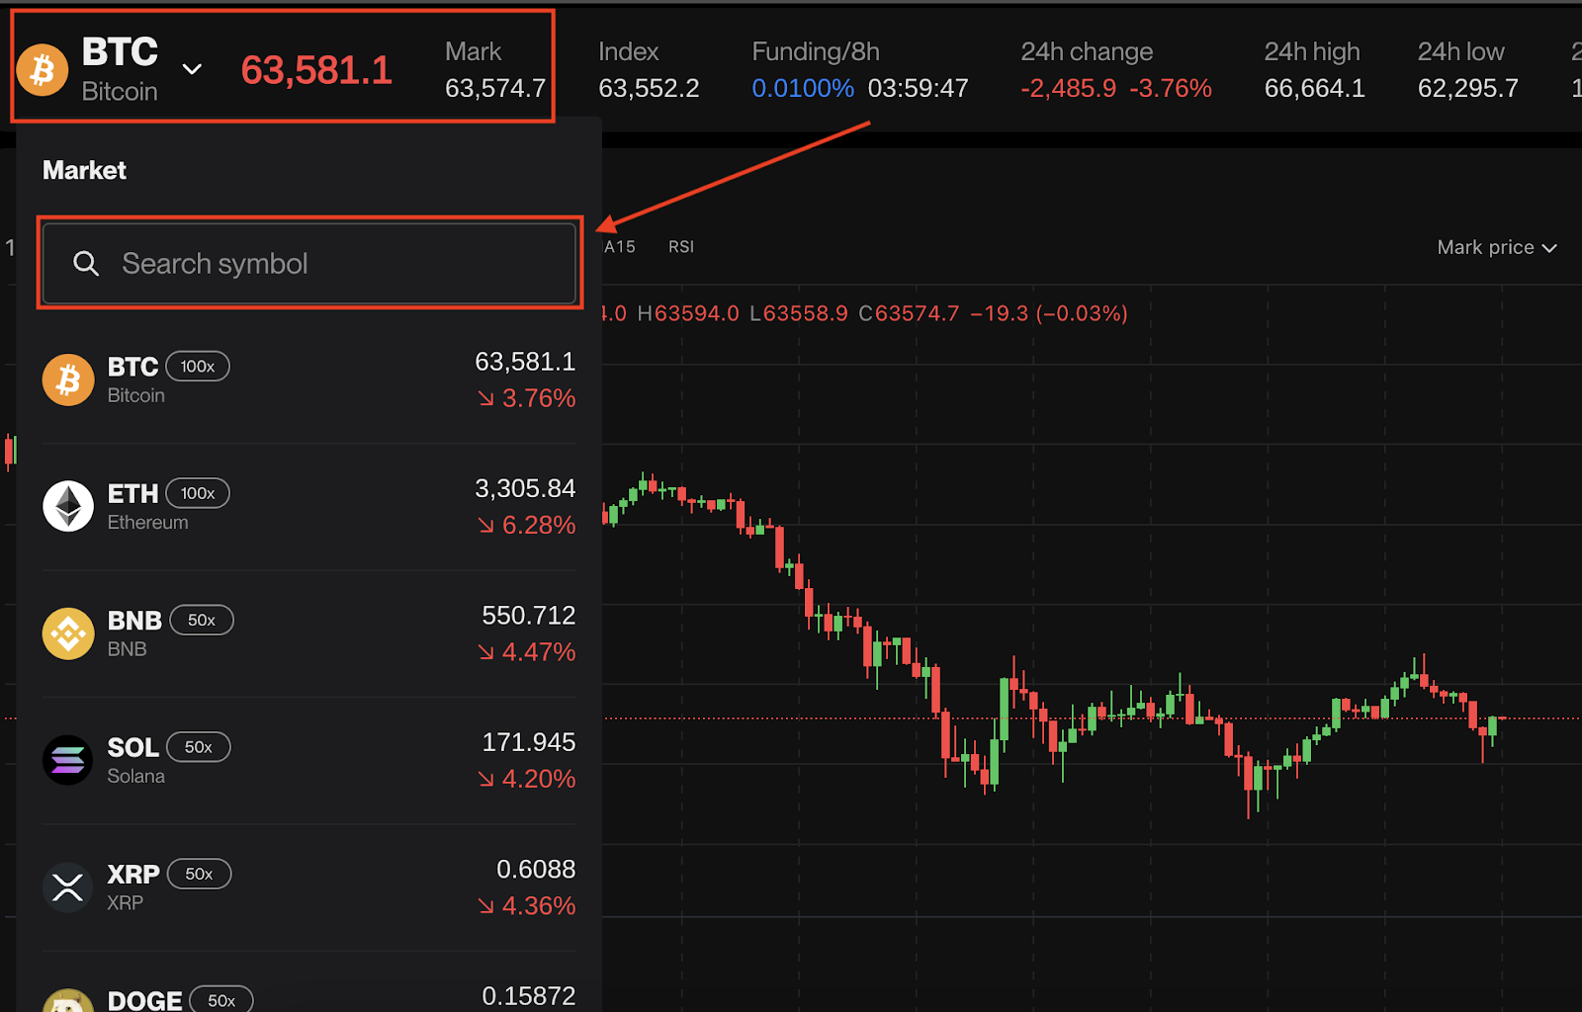Click the Index price value 63,552.2

pos(649,88)
